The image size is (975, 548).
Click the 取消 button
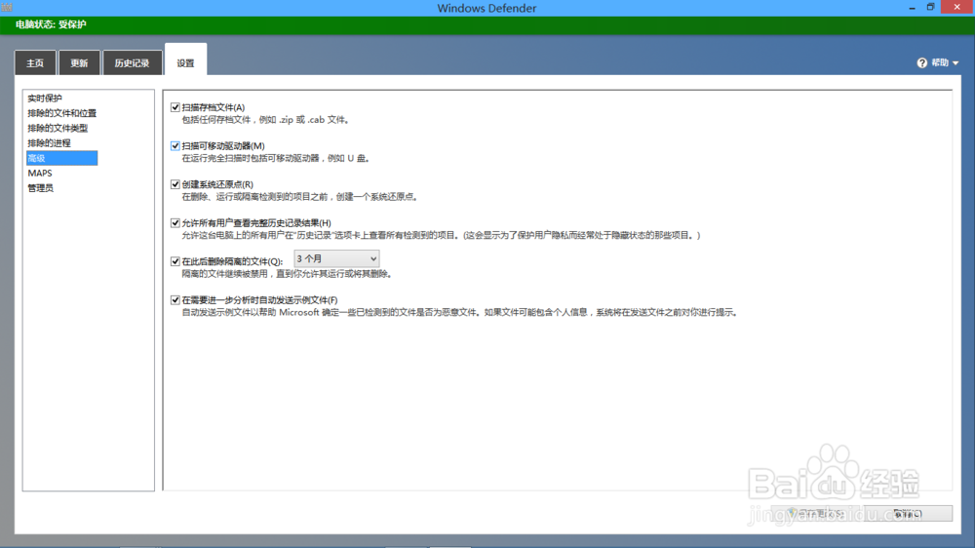tap(907, 514)
